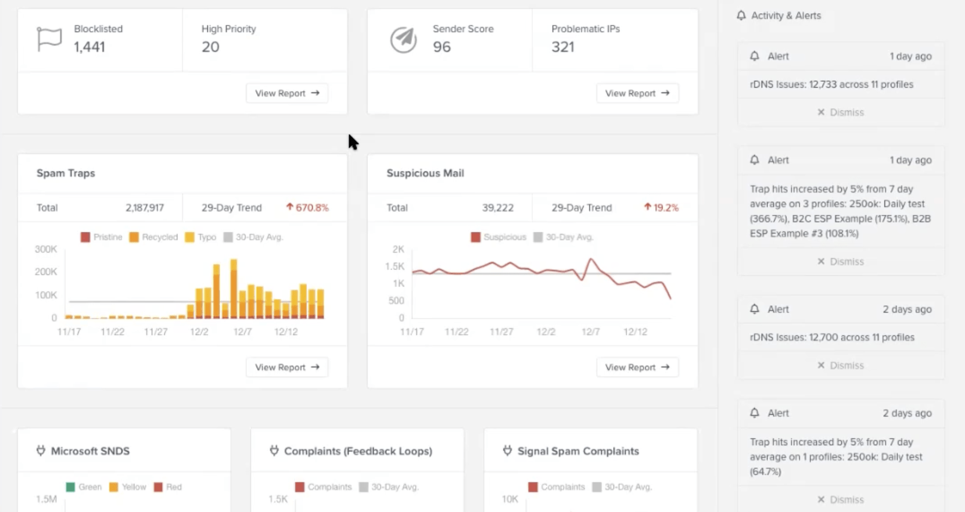Dismiss the rDNS Issues 12,700 alert
This screenshot has width=965, height=512.
pos(841,366)
